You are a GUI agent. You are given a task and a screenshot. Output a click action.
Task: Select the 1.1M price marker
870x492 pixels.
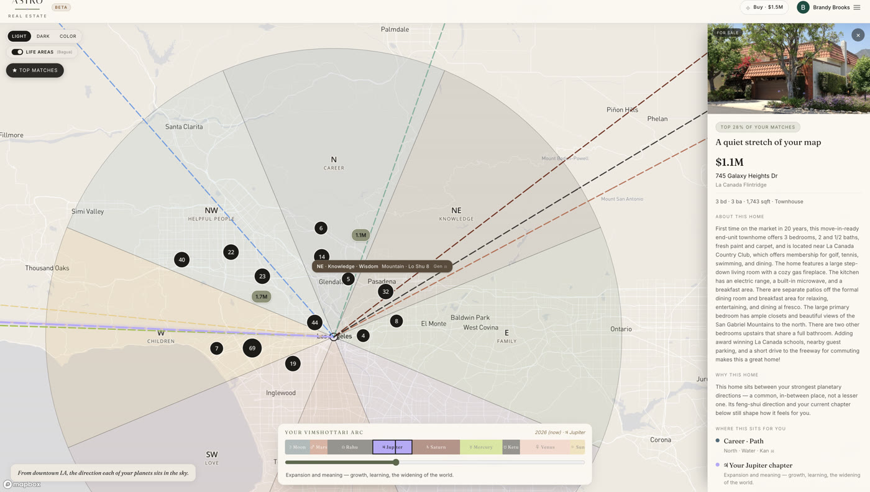tap(360, 235)
